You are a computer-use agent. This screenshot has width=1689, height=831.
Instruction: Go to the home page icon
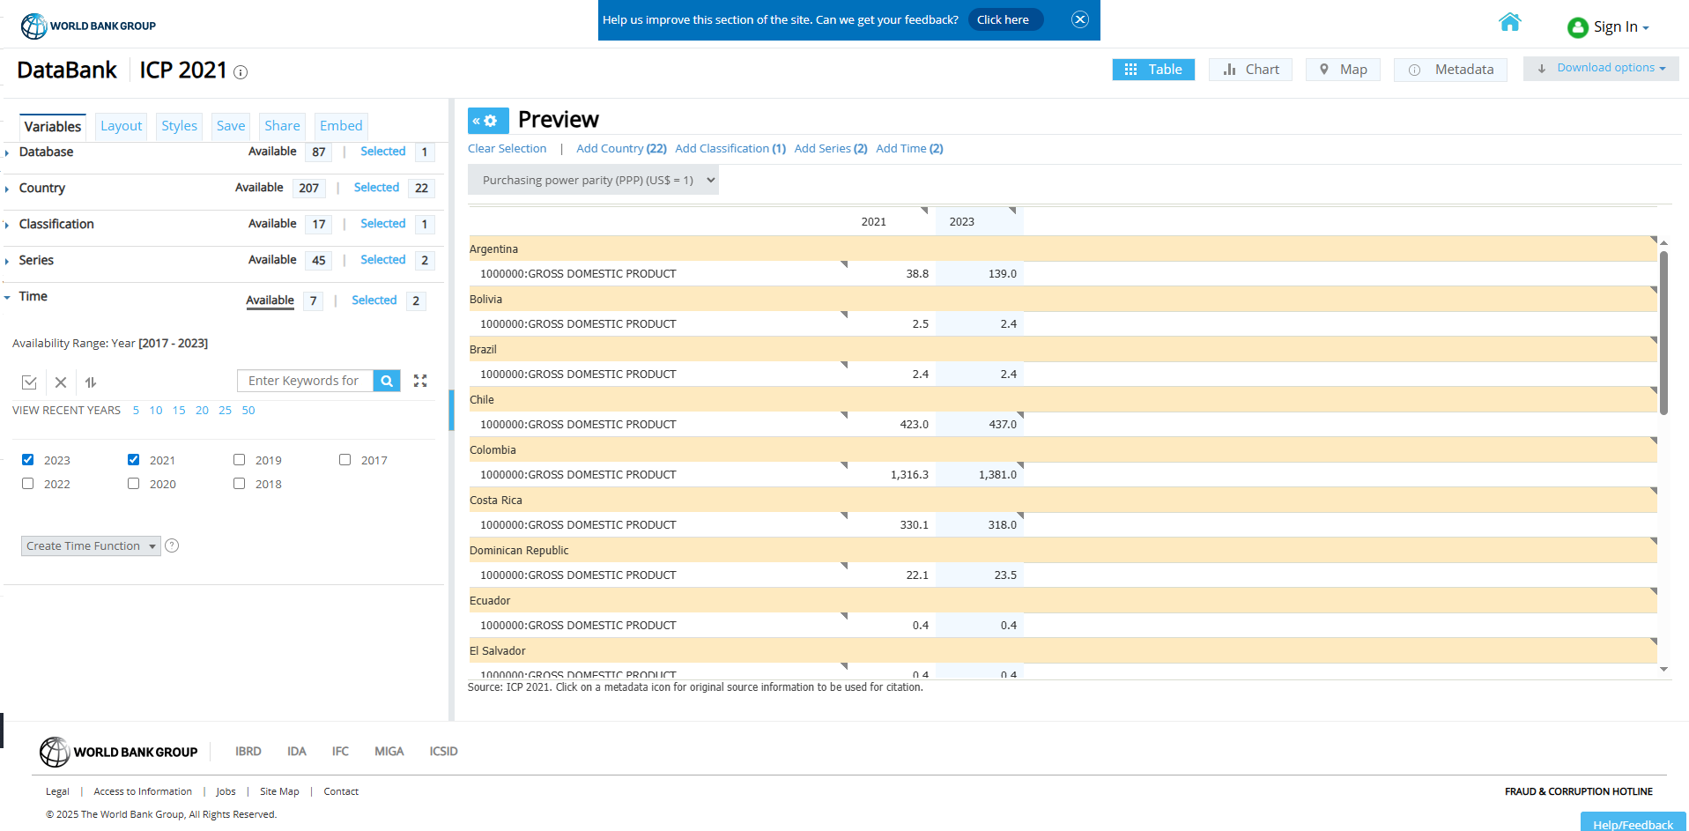1510,22
